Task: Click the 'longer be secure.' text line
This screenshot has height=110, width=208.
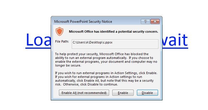Action: coord(68,65)
